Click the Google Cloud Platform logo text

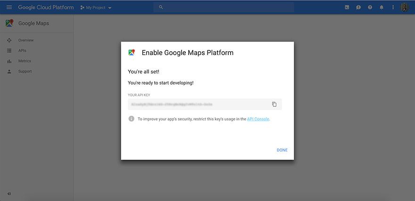coord(46,8)
